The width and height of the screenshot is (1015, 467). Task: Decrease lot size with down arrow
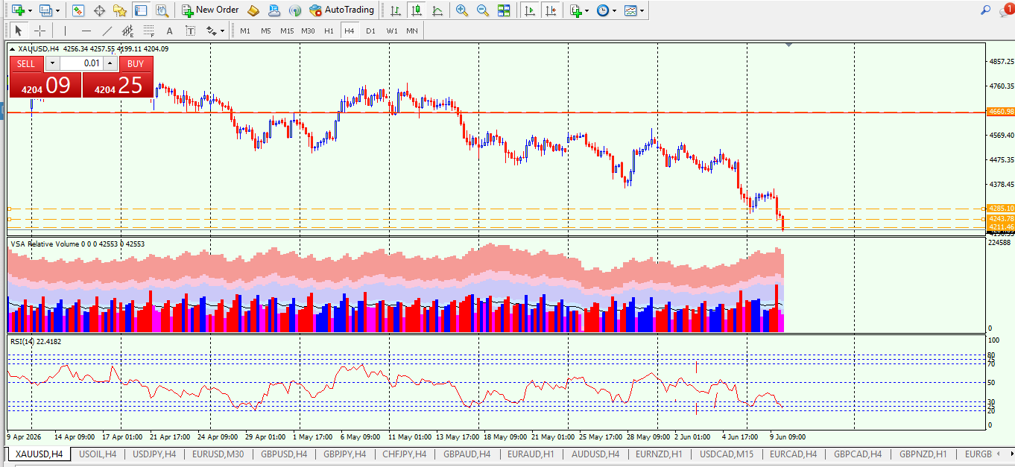pyautogui.click(x=51, y=63)
